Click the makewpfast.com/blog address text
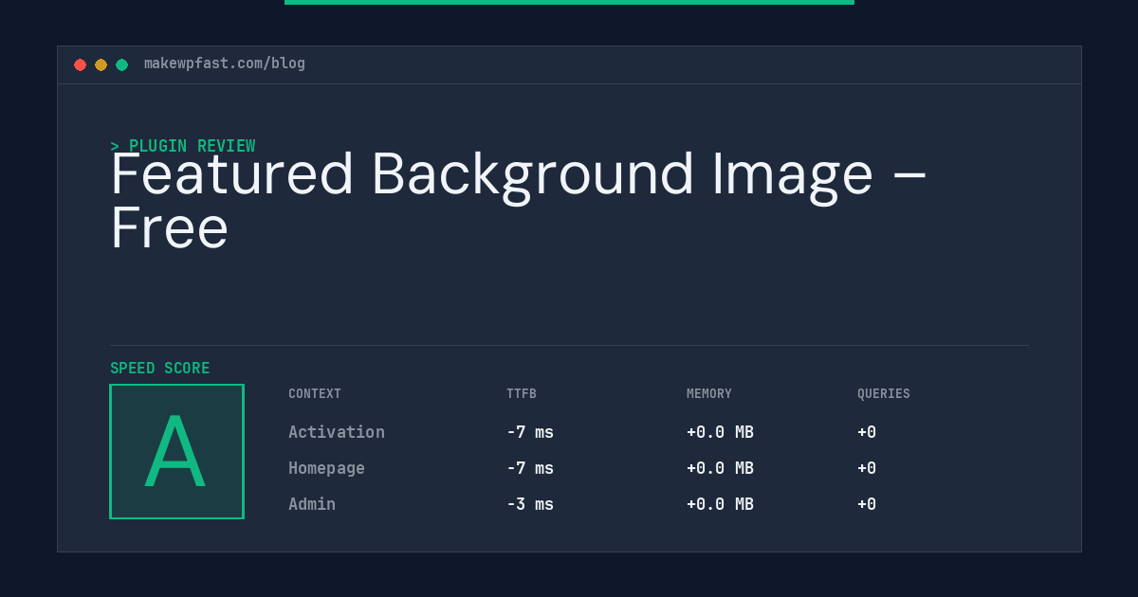The width and height of the screenshot is (1138, 597). click(x=225, y=63)
